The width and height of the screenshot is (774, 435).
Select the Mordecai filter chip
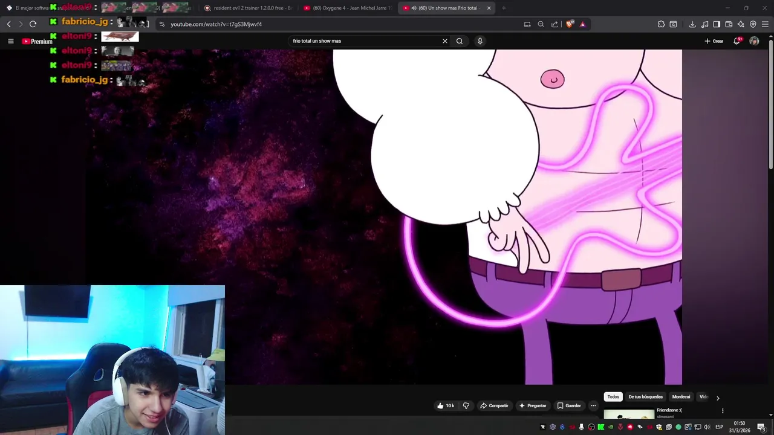click(x=681, y=397)
